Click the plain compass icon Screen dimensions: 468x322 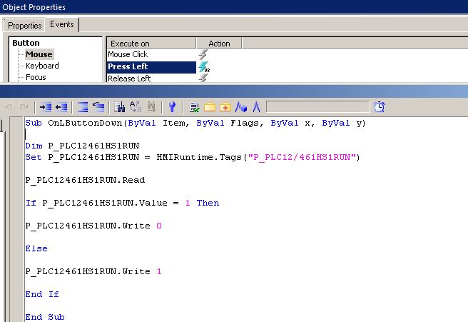256,107
